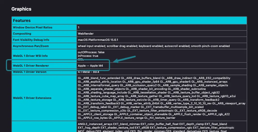Select the WebGL 1 Driver Version label

click(x=30, y=72)
